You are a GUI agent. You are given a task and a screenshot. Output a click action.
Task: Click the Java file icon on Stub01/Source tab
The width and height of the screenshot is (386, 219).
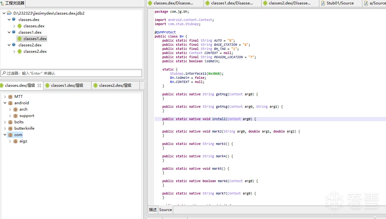(x=323, y=3)
